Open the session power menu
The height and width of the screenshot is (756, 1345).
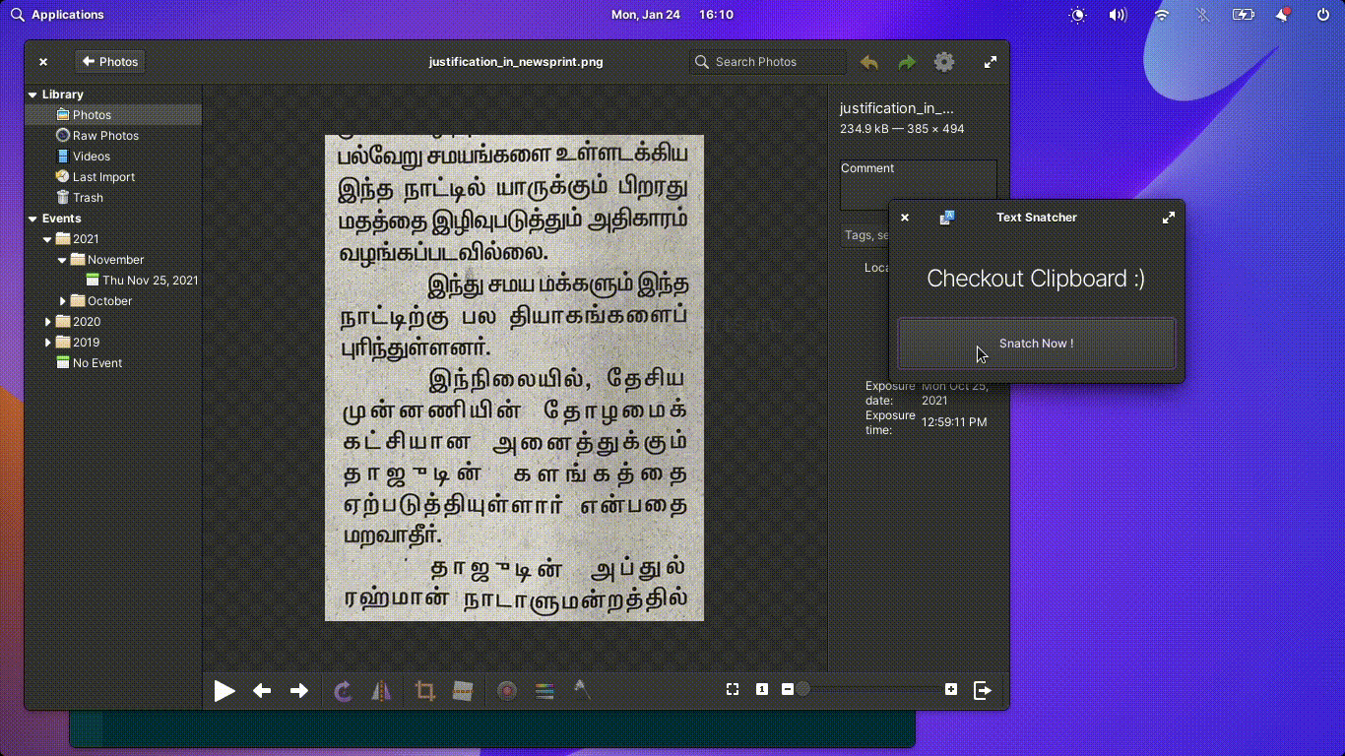tap(1322, 15)
